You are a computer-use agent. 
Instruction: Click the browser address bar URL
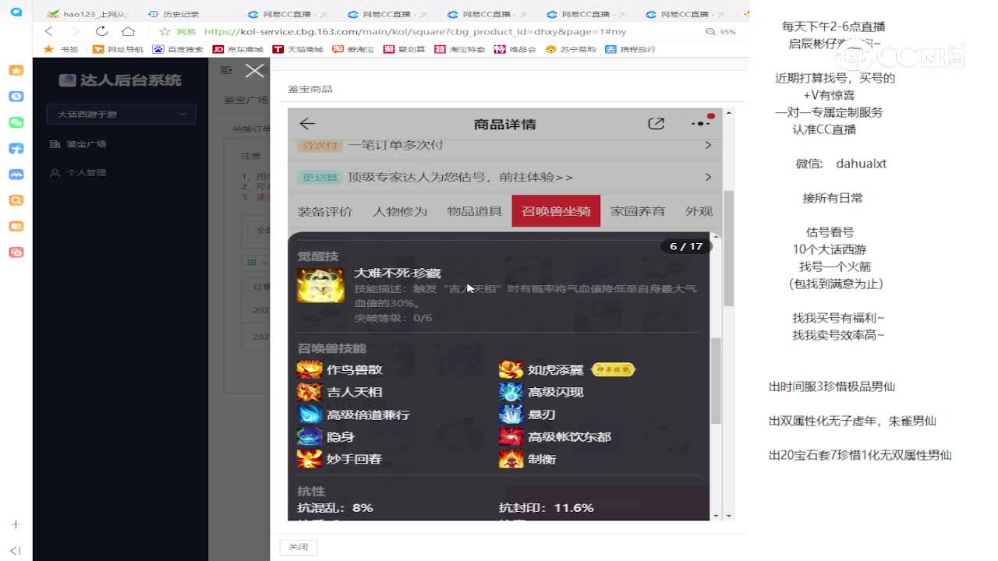coord(415,32)
